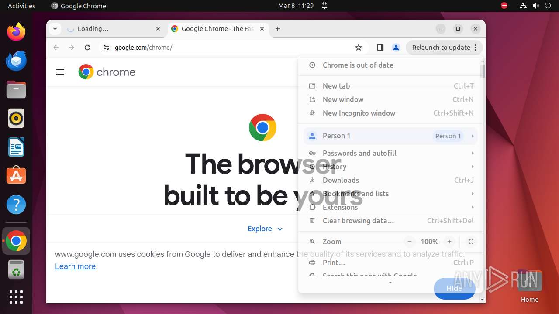
Task: Open the Person 1 submenu
Action: click(x=390, y=136)
